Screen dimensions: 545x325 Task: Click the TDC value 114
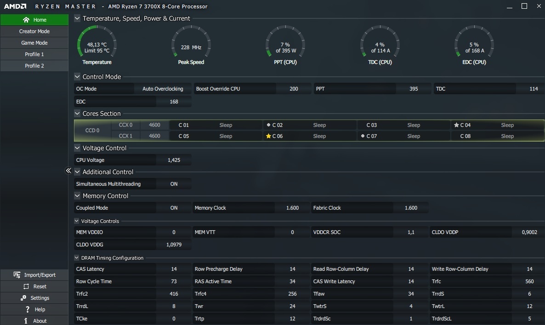click(x=534, y=89)
